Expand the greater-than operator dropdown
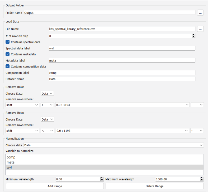This screenshot has width=208, height=192. click(48, 105)
